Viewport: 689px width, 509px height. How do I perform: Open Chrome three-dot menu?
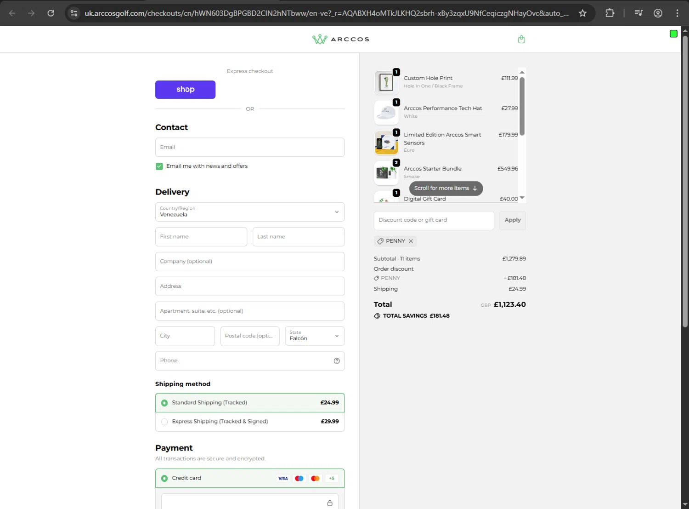coord(677,13)
